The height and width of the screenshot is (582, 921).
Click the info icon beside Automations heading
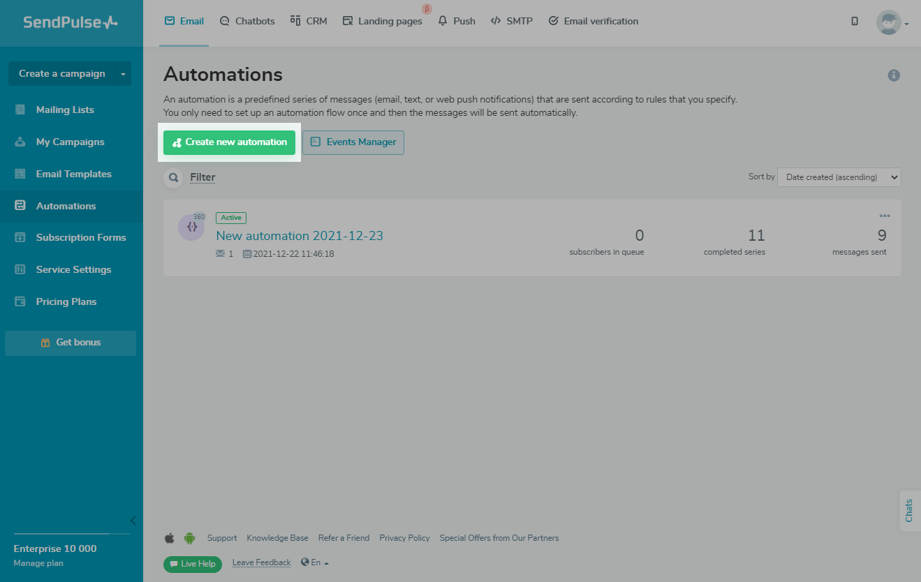point(894,75)
